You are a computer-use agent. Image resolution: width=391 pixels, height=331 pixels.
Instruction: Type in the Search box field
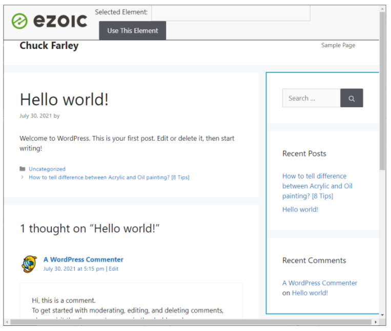tap(311, 98)
